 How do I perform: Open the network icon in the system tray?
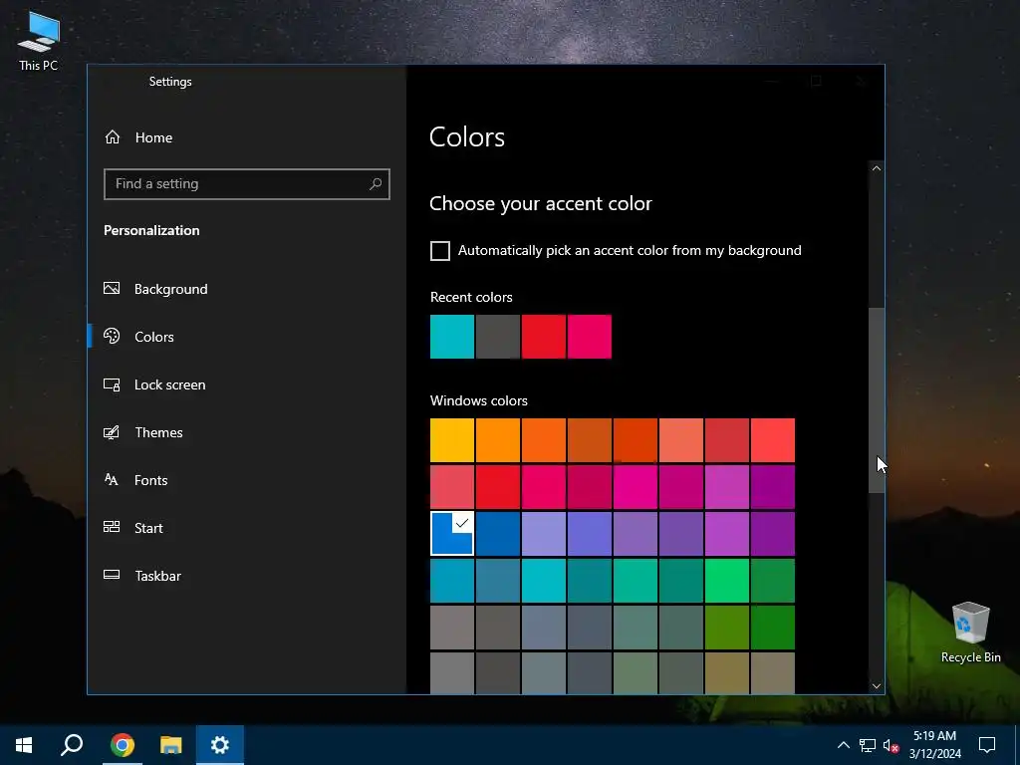(868, 745)
